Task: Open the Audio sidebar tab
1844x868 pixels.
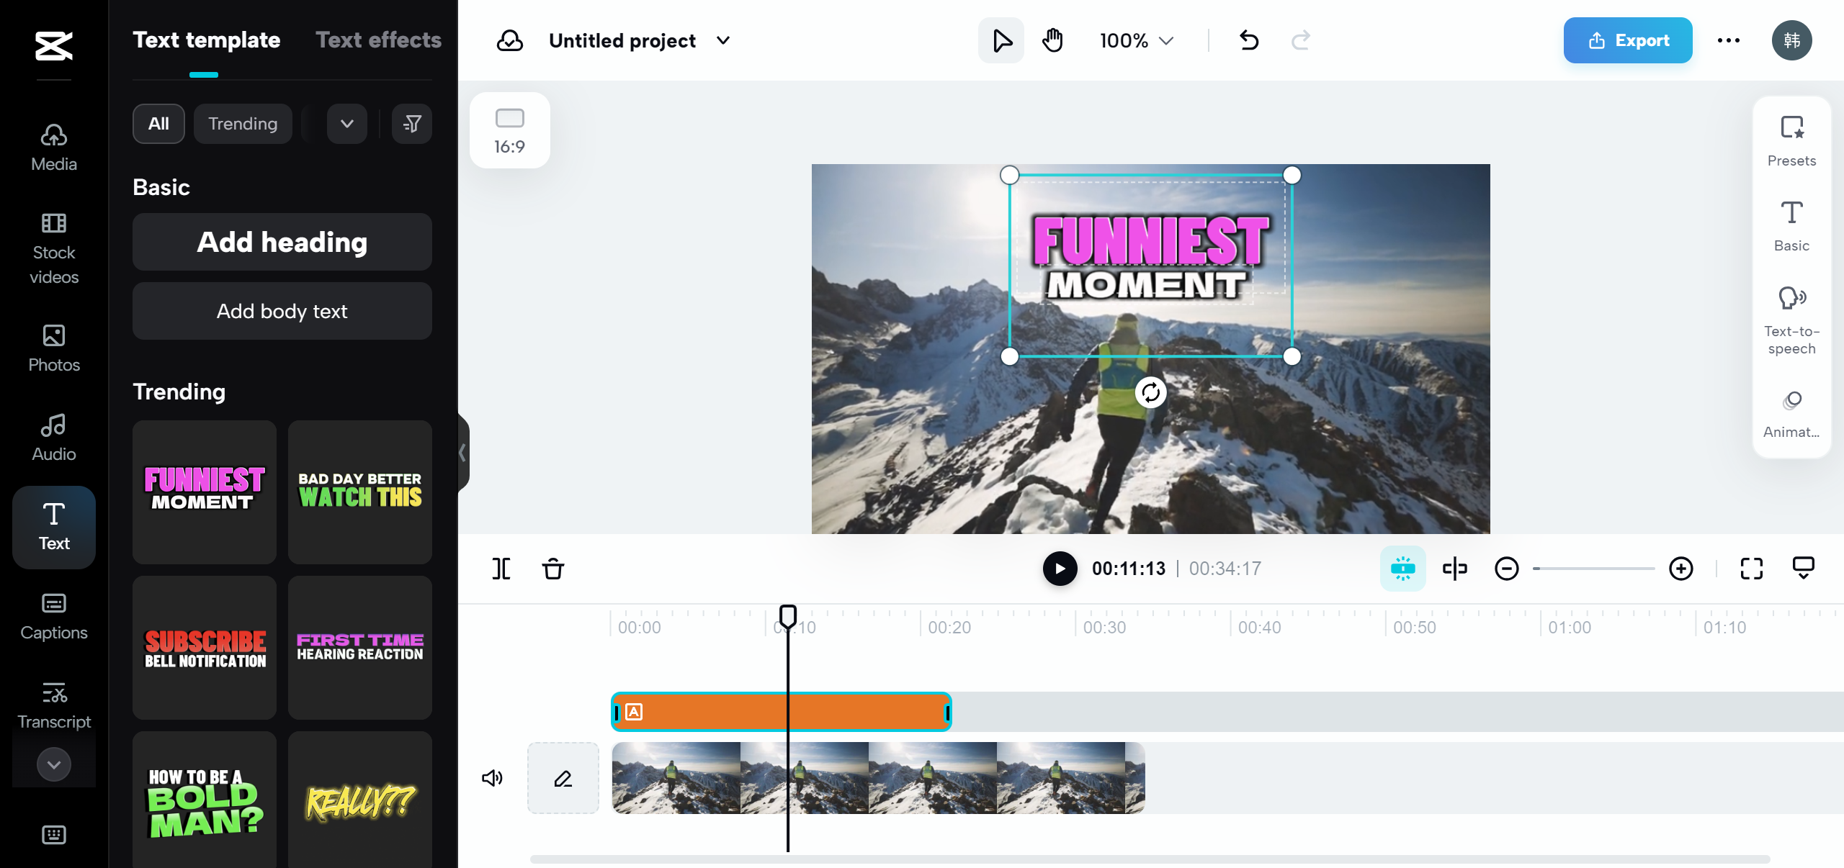Action: pyautogui.click(x=54, y=438)
